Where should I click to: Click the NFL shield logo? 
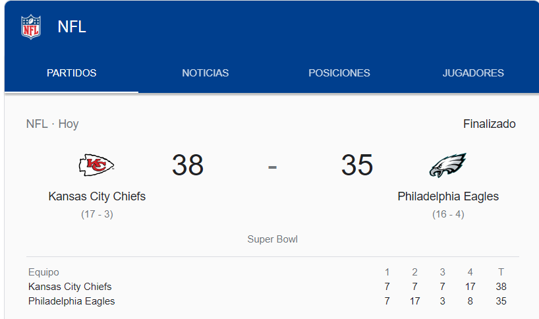31,27
